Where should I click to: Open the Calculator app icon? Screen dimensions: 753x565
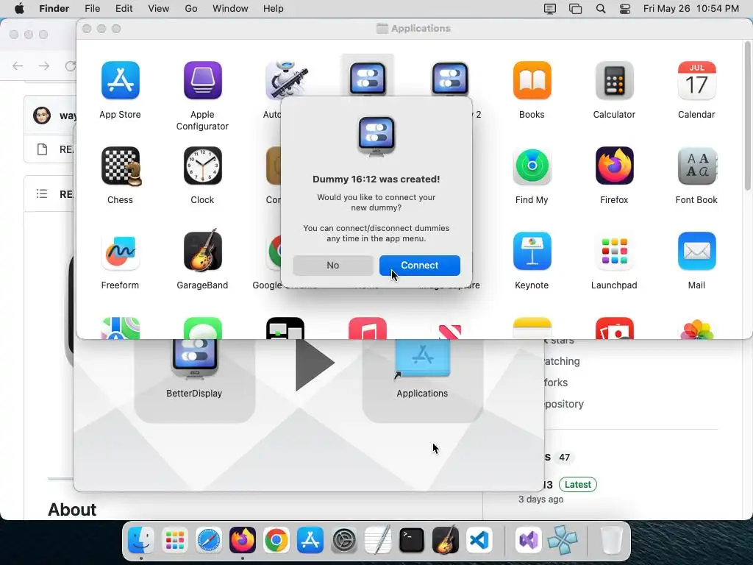(614, 80)
